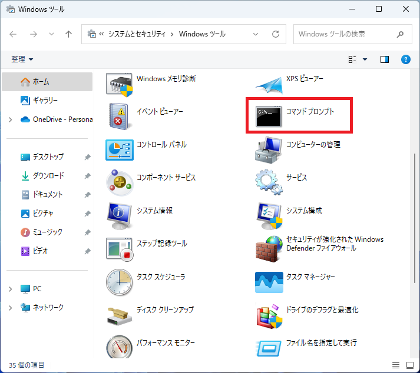Select the コマンド プロンプト icon
420x373 pixels.
[x=269, y=116]
